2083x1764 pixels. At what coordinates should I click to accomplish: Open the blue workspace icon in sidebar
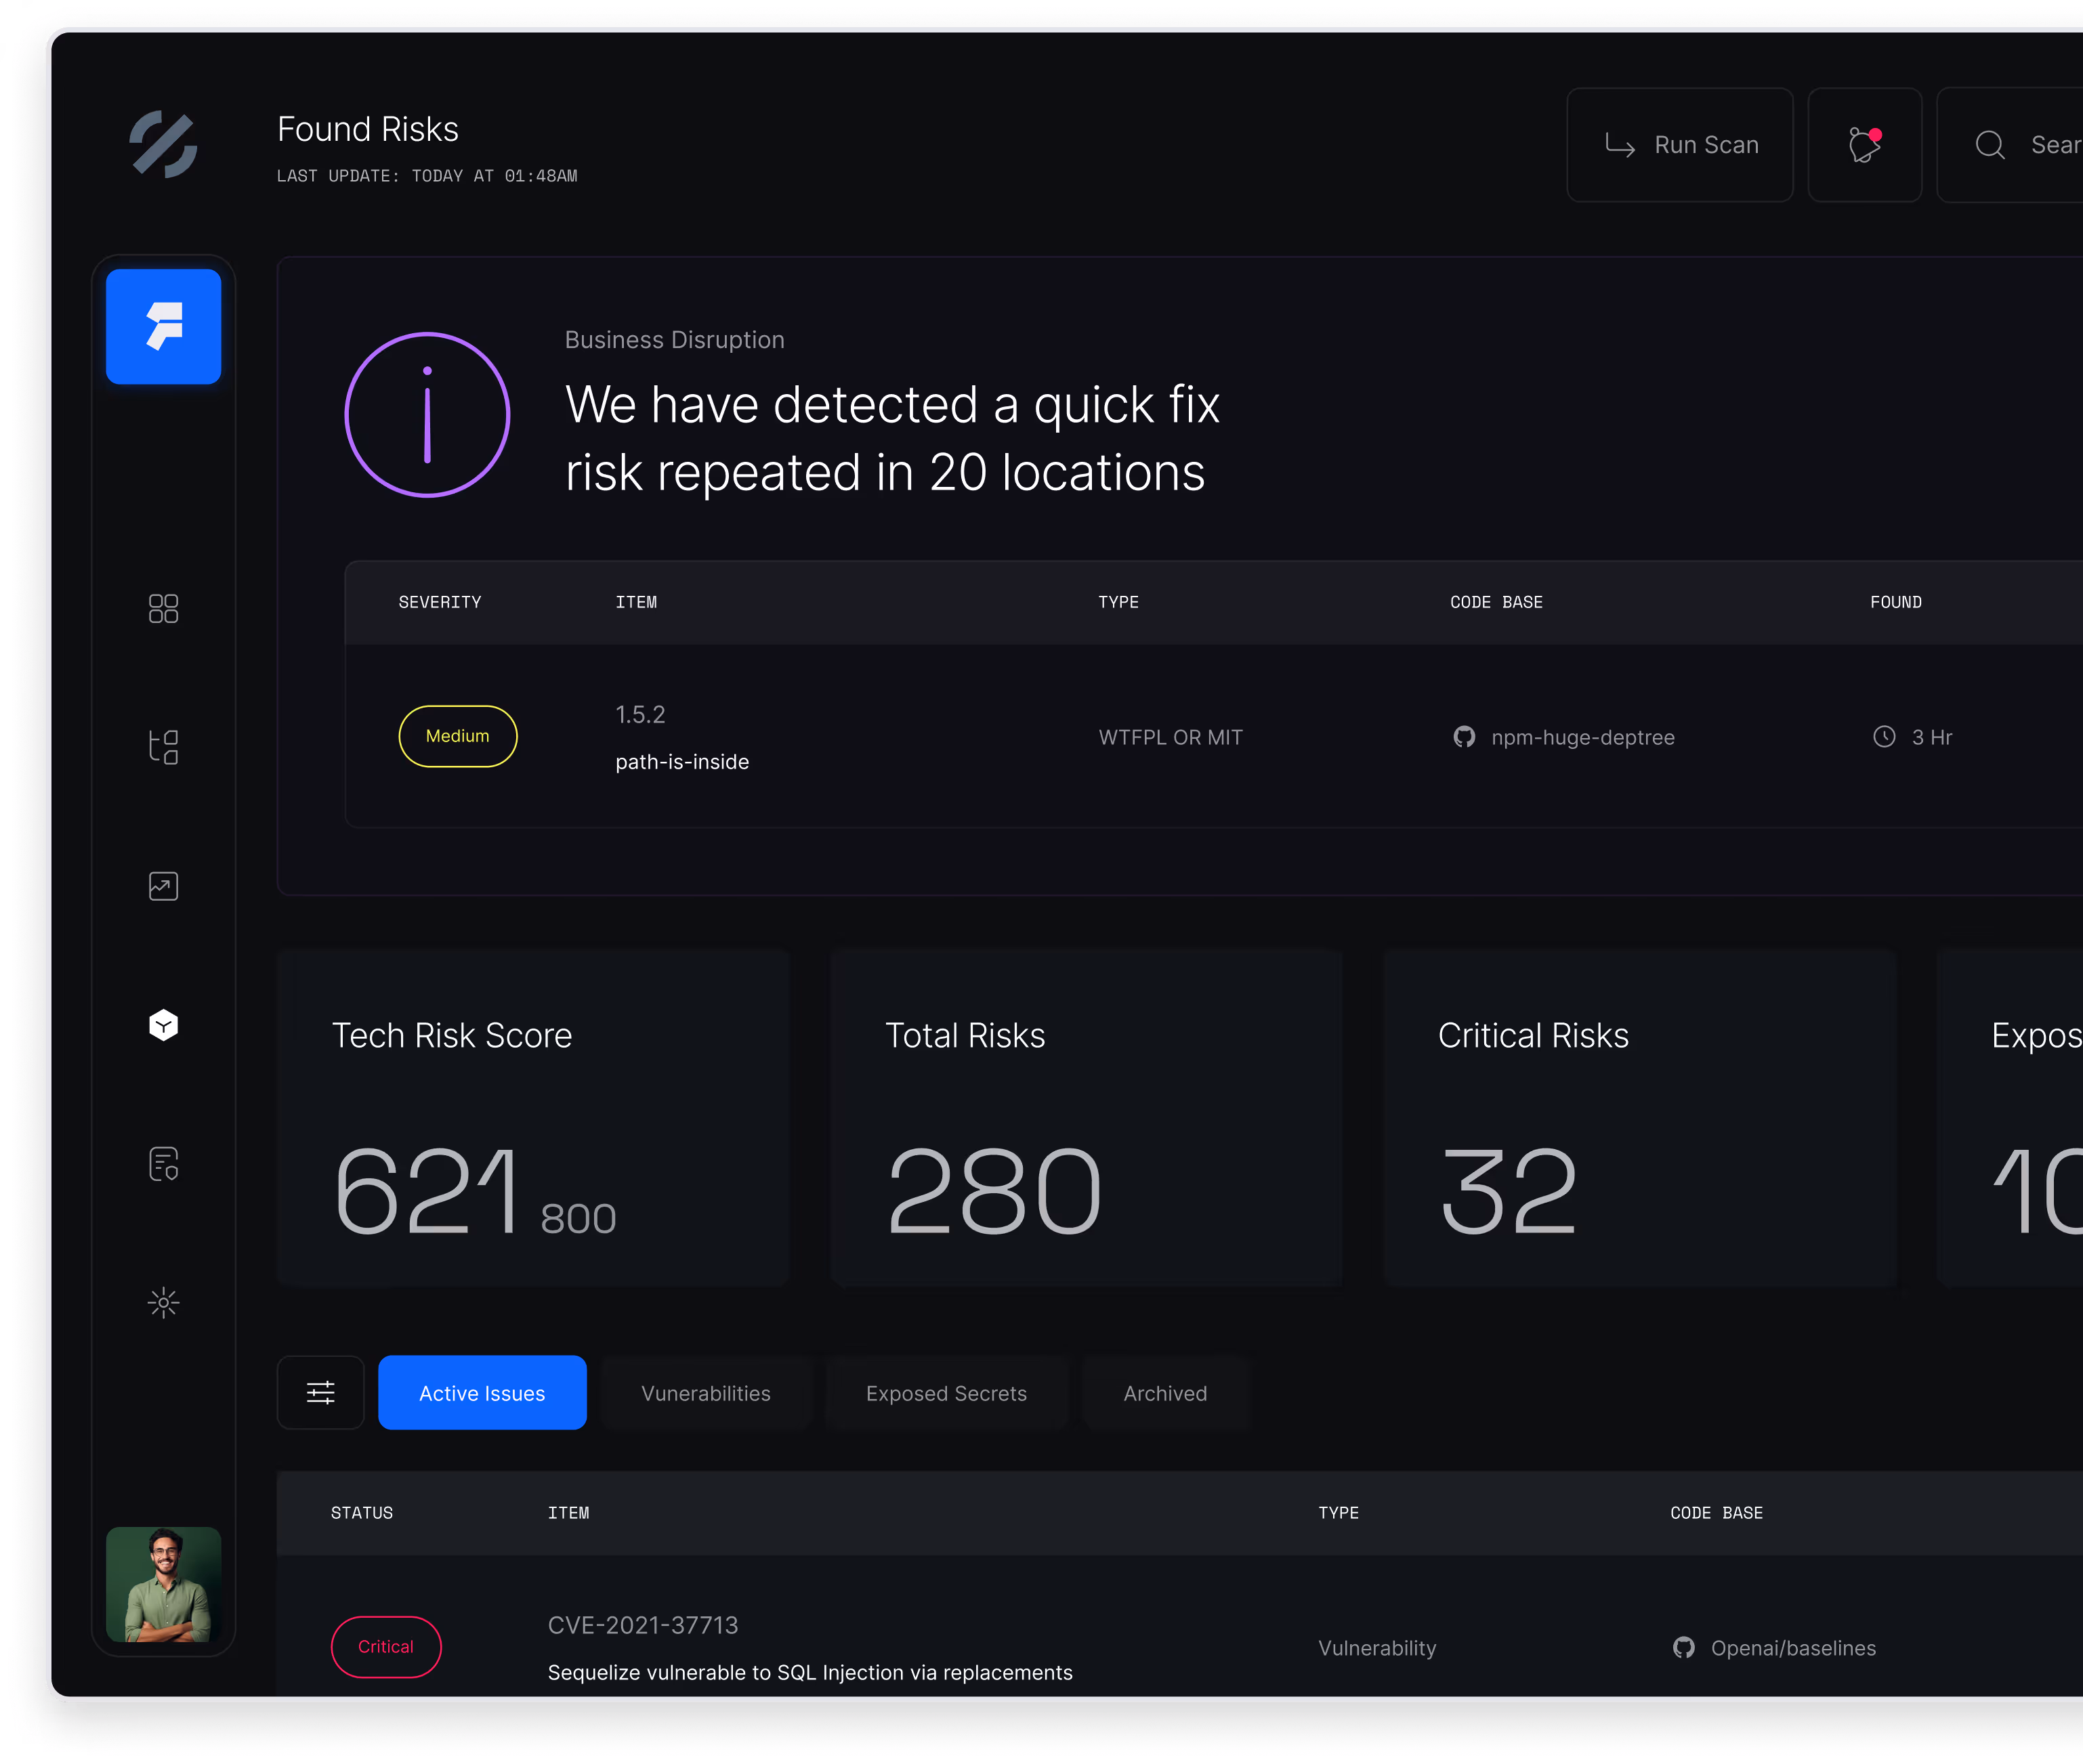tap(163, 326)
